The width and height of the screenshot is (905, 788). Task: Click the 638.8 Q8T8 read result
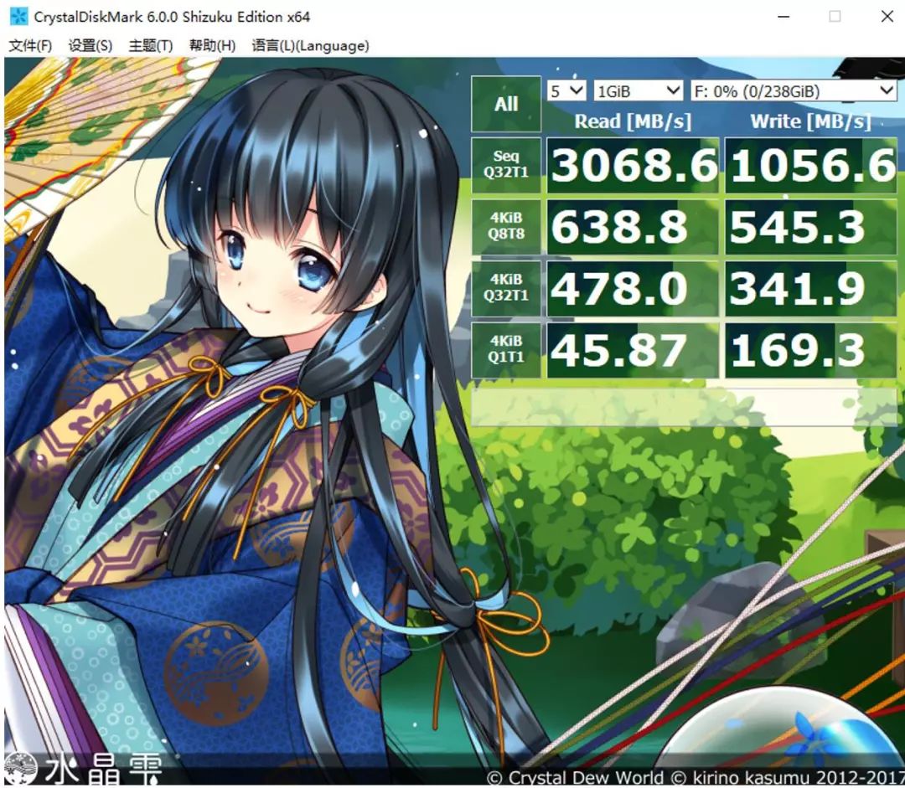coord(633,226)
